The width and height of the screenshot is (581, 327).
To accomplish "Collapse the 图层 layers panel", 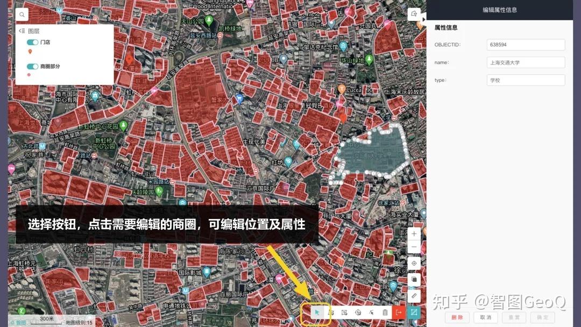I will [21, 31].
